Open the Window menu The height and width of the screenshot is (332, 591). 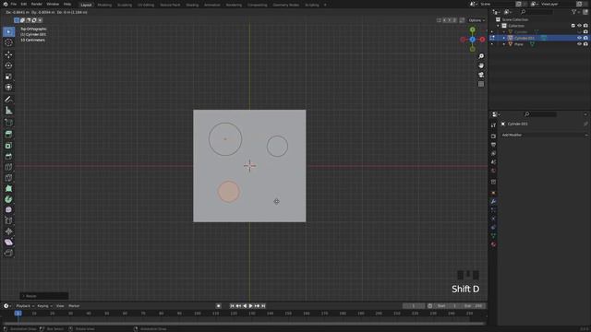[53, 4]
